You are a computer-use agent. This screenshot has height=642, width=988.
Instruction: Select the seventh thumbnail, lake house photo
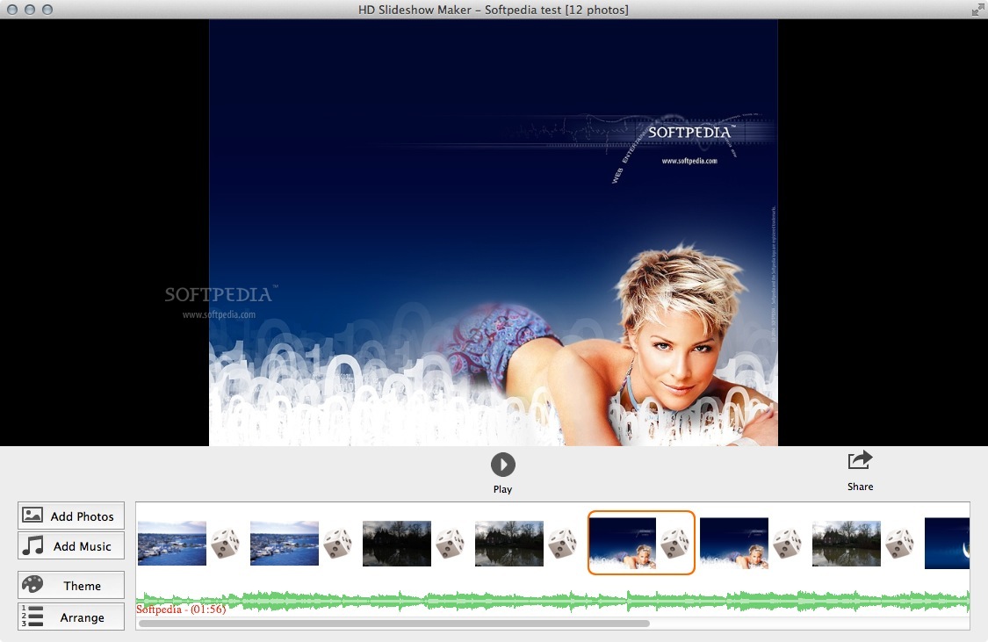[x=847, y=543]
